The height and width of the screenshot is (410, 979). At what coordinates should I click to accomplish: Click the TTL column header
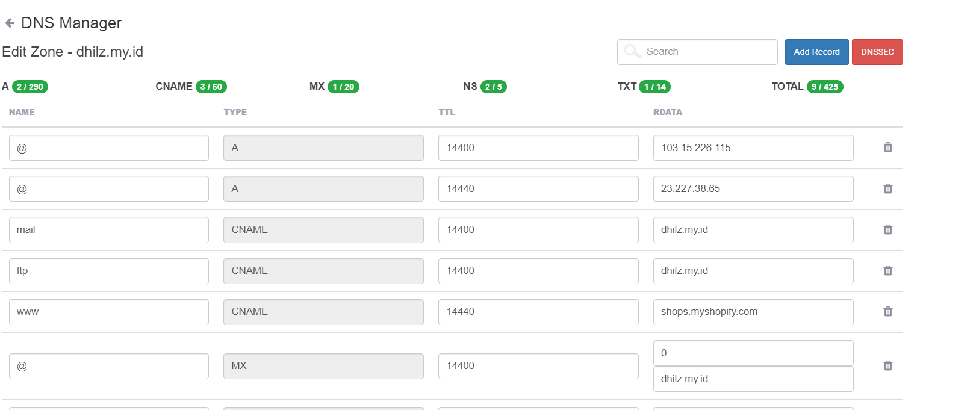447,112
